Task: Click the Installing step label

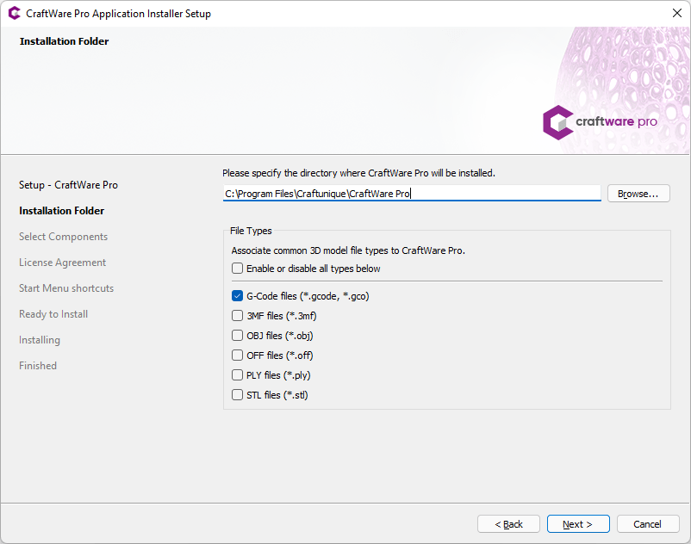Action: click(40, 340)
